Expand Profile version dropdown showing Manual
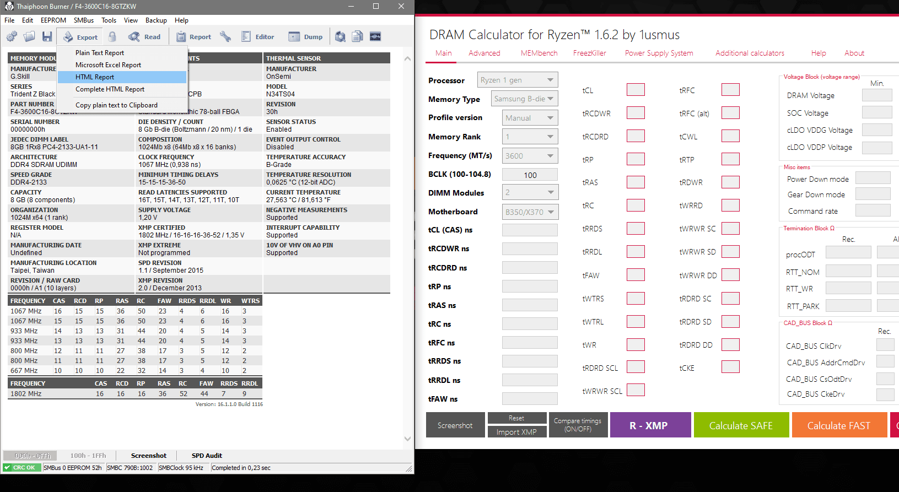899x492 pixels. pyautogui.click(x=530, y=118)
